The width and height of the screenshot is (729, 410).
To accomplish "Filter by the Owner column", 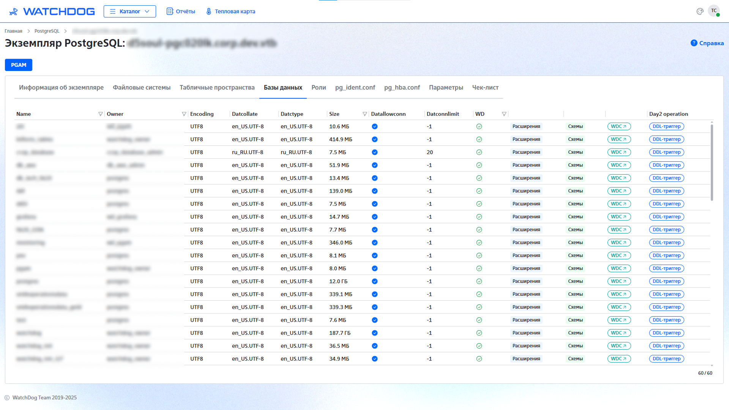I will 184,114.
